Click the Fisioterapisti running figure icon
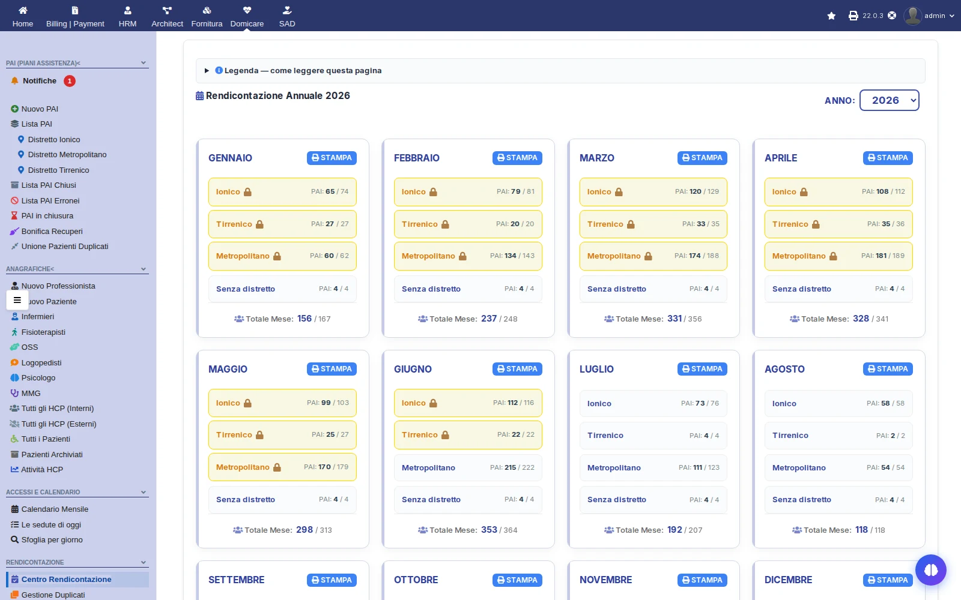The height and width of the screenshot is (600, 961). click(15, 332)
